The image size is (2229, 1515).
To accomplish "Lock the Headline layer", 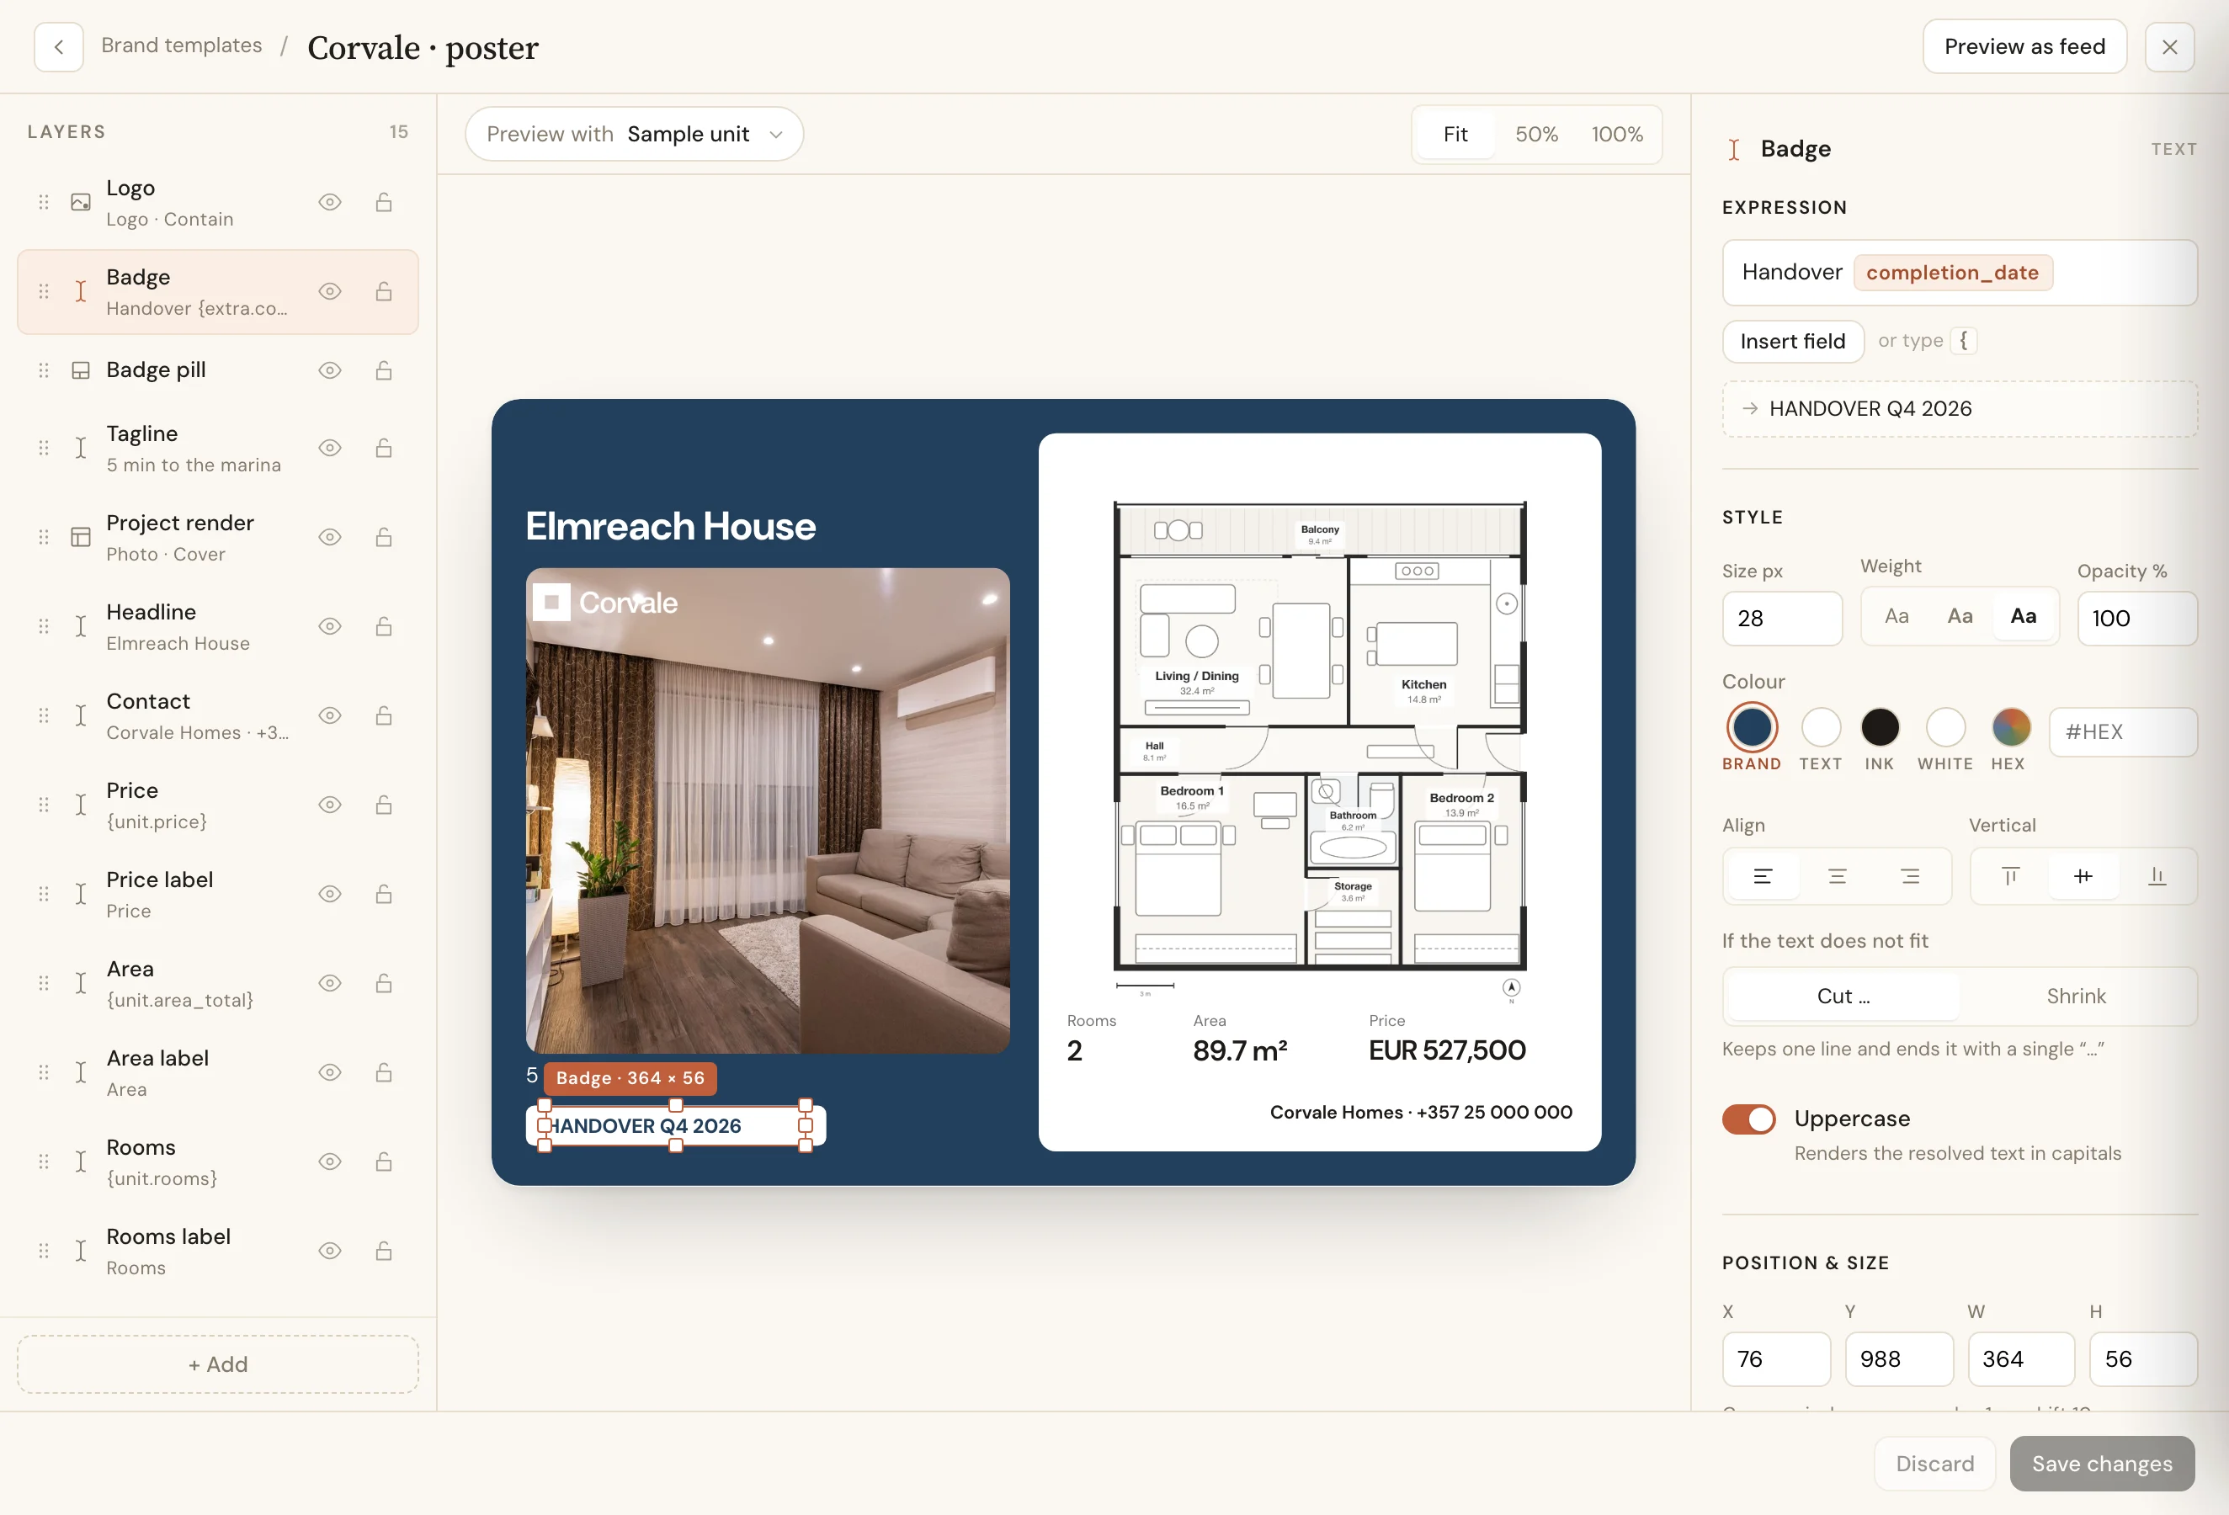I will coord(384,626).
